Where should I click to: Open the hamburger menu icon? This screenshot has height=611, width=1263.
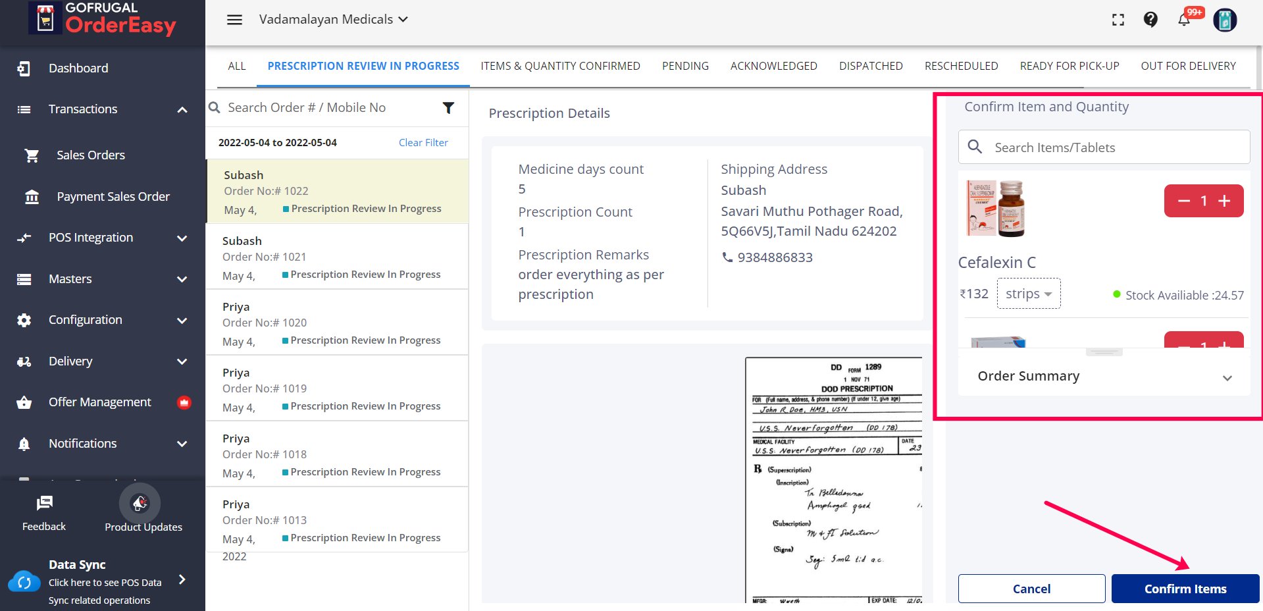point(234,20)
